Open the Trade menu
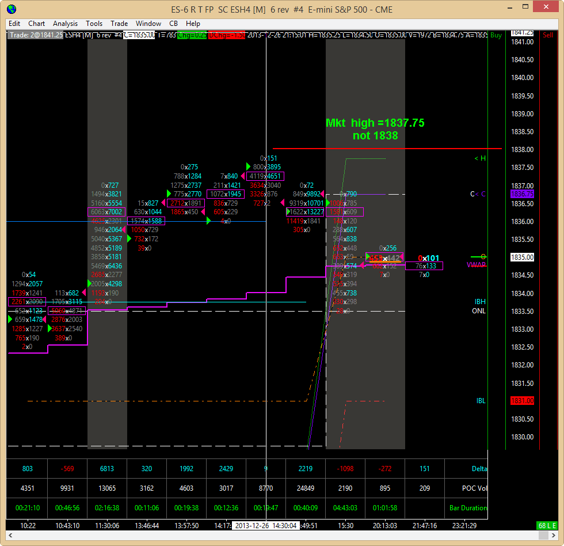This screenshot has width=564, height=546. (x=119, y=24)
